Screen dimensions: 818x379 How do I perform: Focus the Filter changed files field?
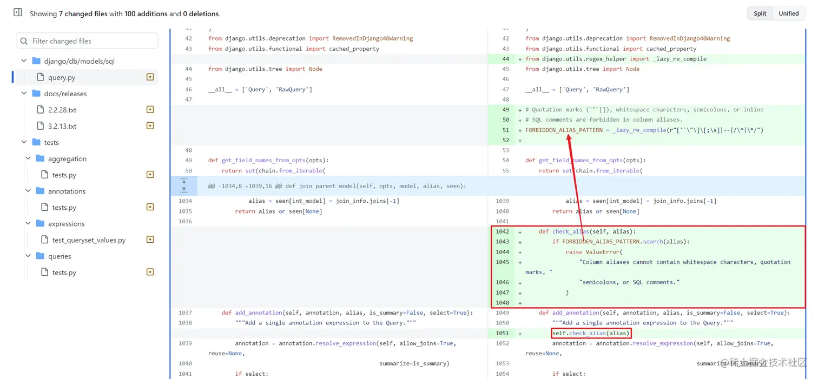[87, 41]
